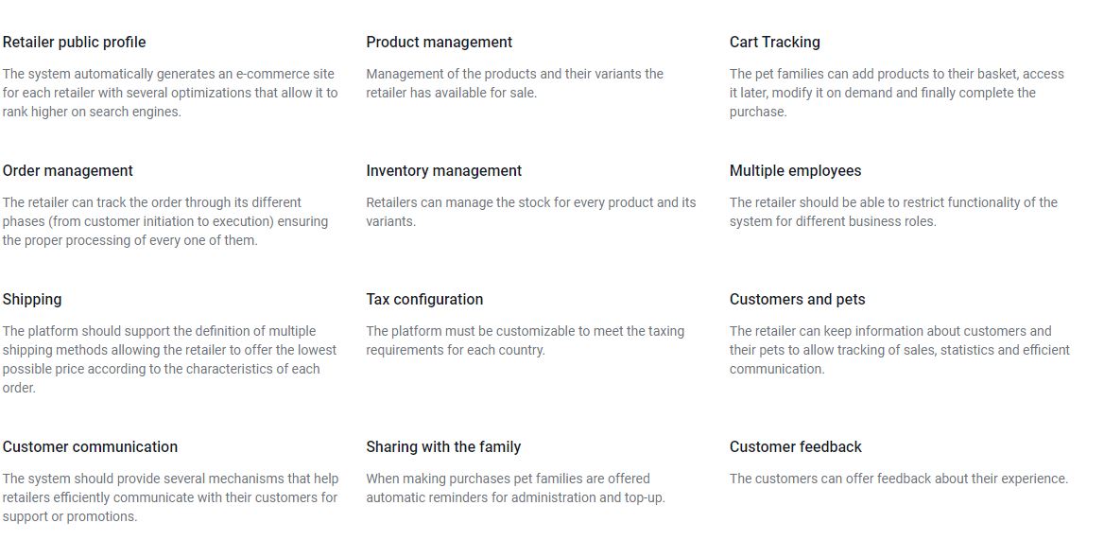Image resolution: width=1104 pixels, height=540 pixels.
Task: Open the Customer communication heading
Action: [90, 447]
